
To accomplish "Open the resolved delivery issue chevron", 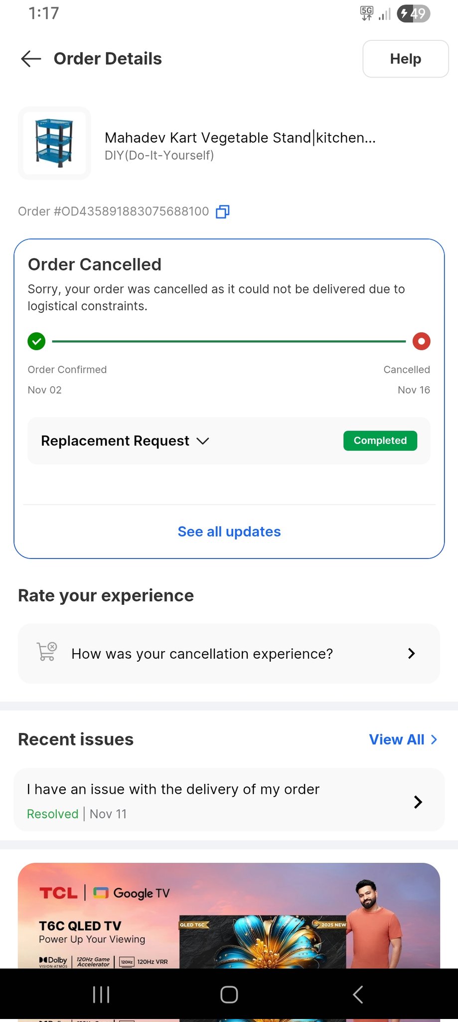I will point(418,802).
